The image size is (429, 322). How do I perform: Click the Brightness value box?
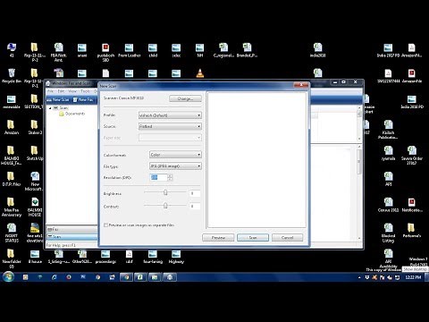tap(195, 193)
